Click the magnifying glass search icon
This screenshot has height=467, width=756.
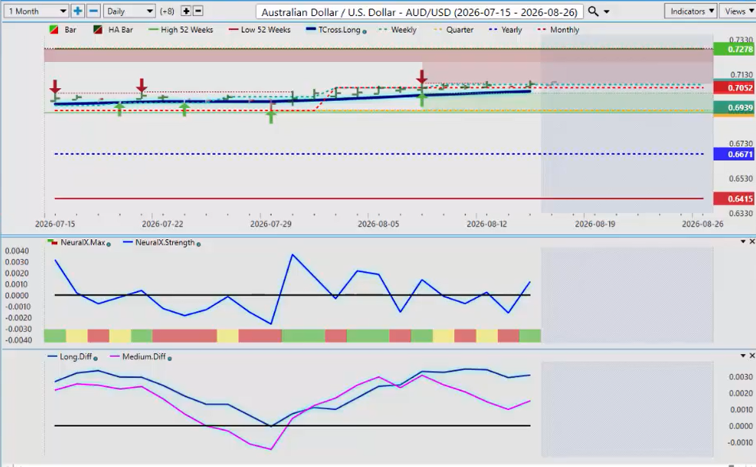click(x=593, y=11)
